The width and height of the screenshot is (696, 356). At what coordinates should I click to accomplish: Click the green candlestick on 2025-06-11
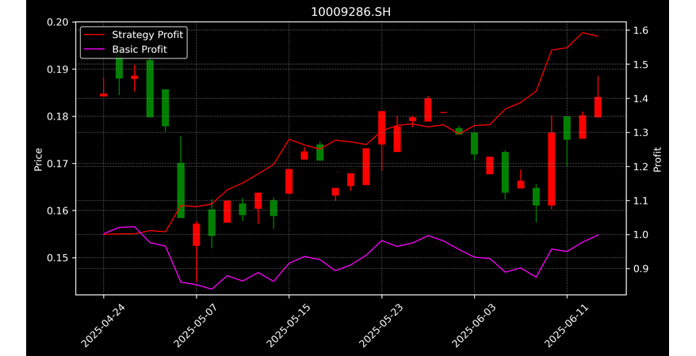click(567, 128)
